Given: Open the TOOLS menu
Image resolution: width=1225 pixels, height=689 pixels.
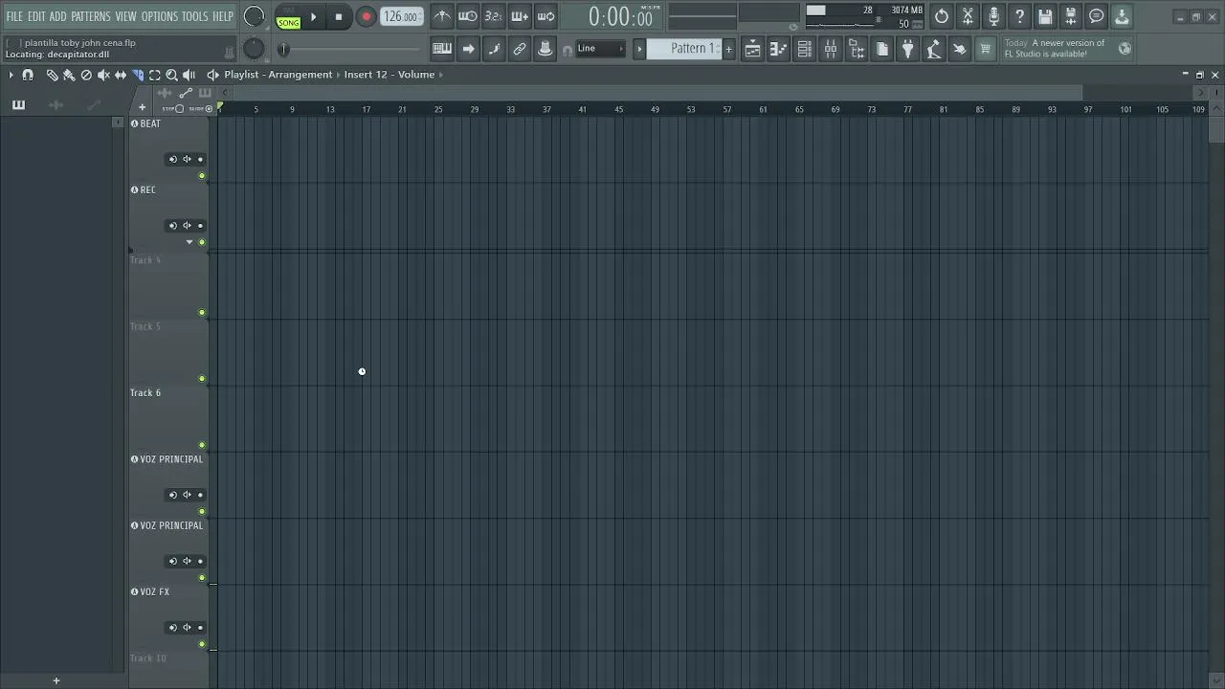Looking at the screenshot, I should tap(195, 16).
